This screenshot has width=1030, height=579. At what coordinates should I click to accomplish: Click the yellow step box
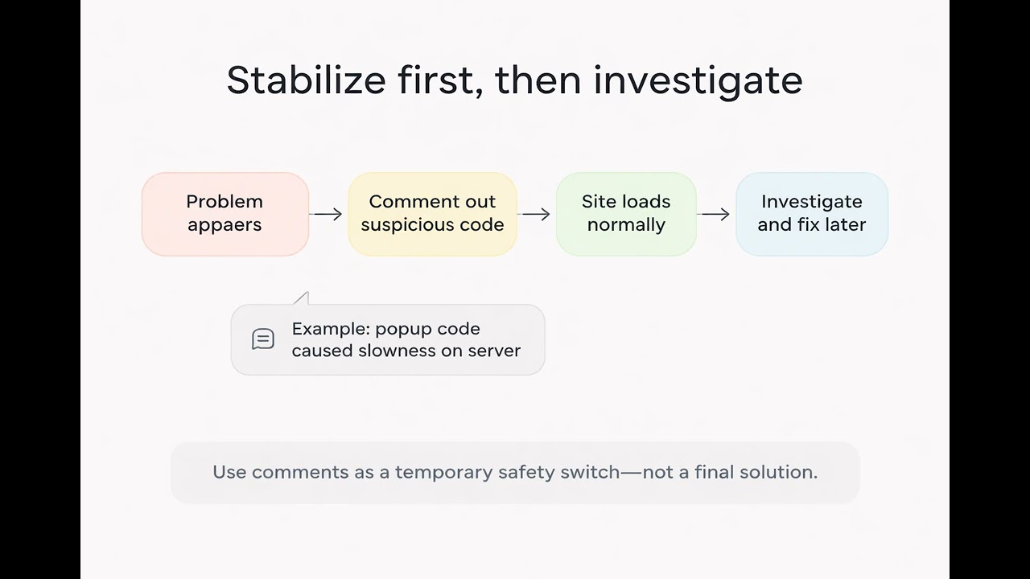click(x=432, y=214)
